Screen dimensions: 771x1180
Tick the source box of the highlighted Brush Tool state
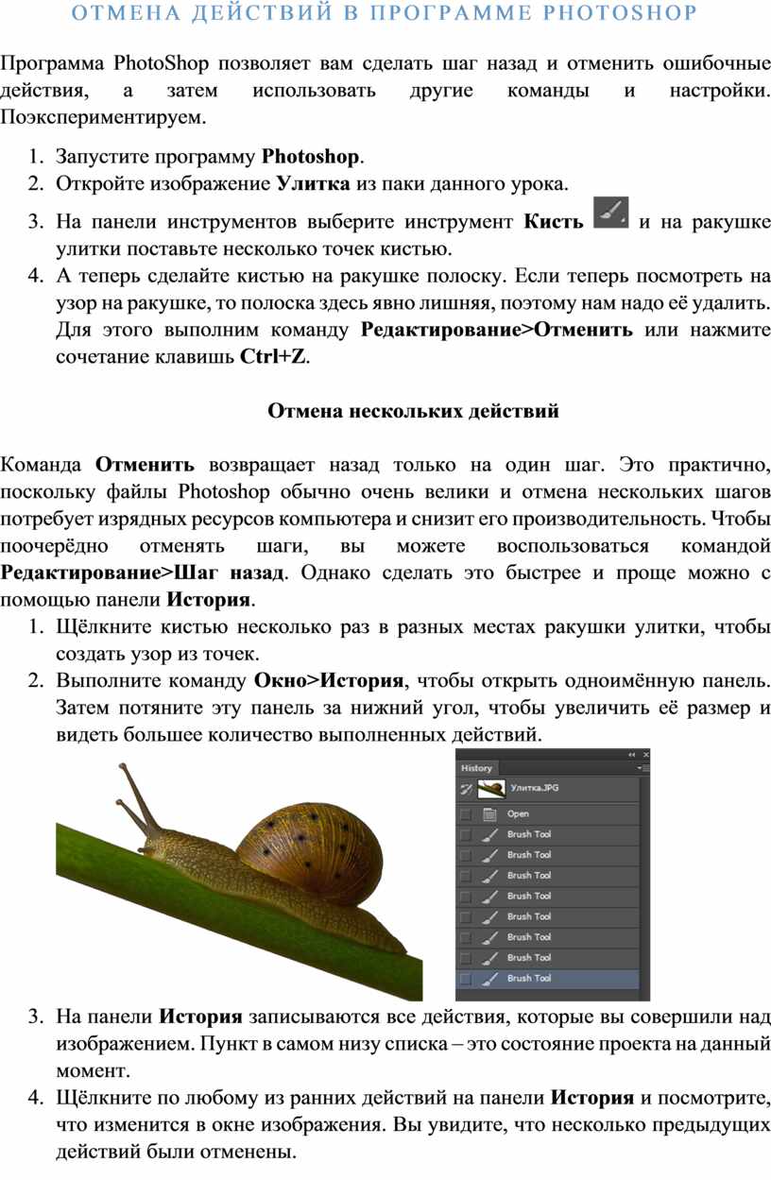click(x=465, y=979)
